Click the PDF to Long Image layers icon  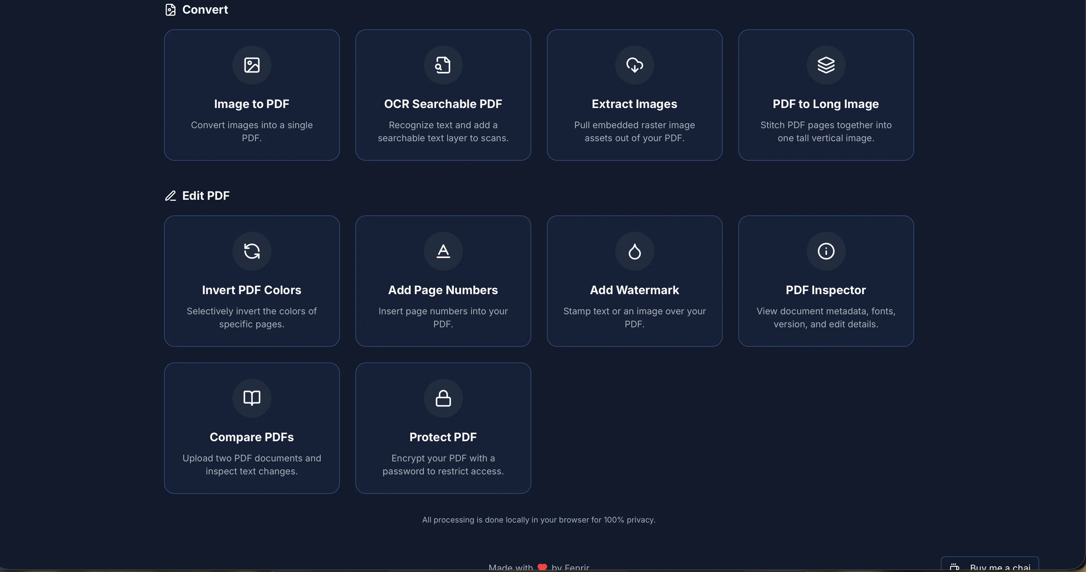(826, 65)
